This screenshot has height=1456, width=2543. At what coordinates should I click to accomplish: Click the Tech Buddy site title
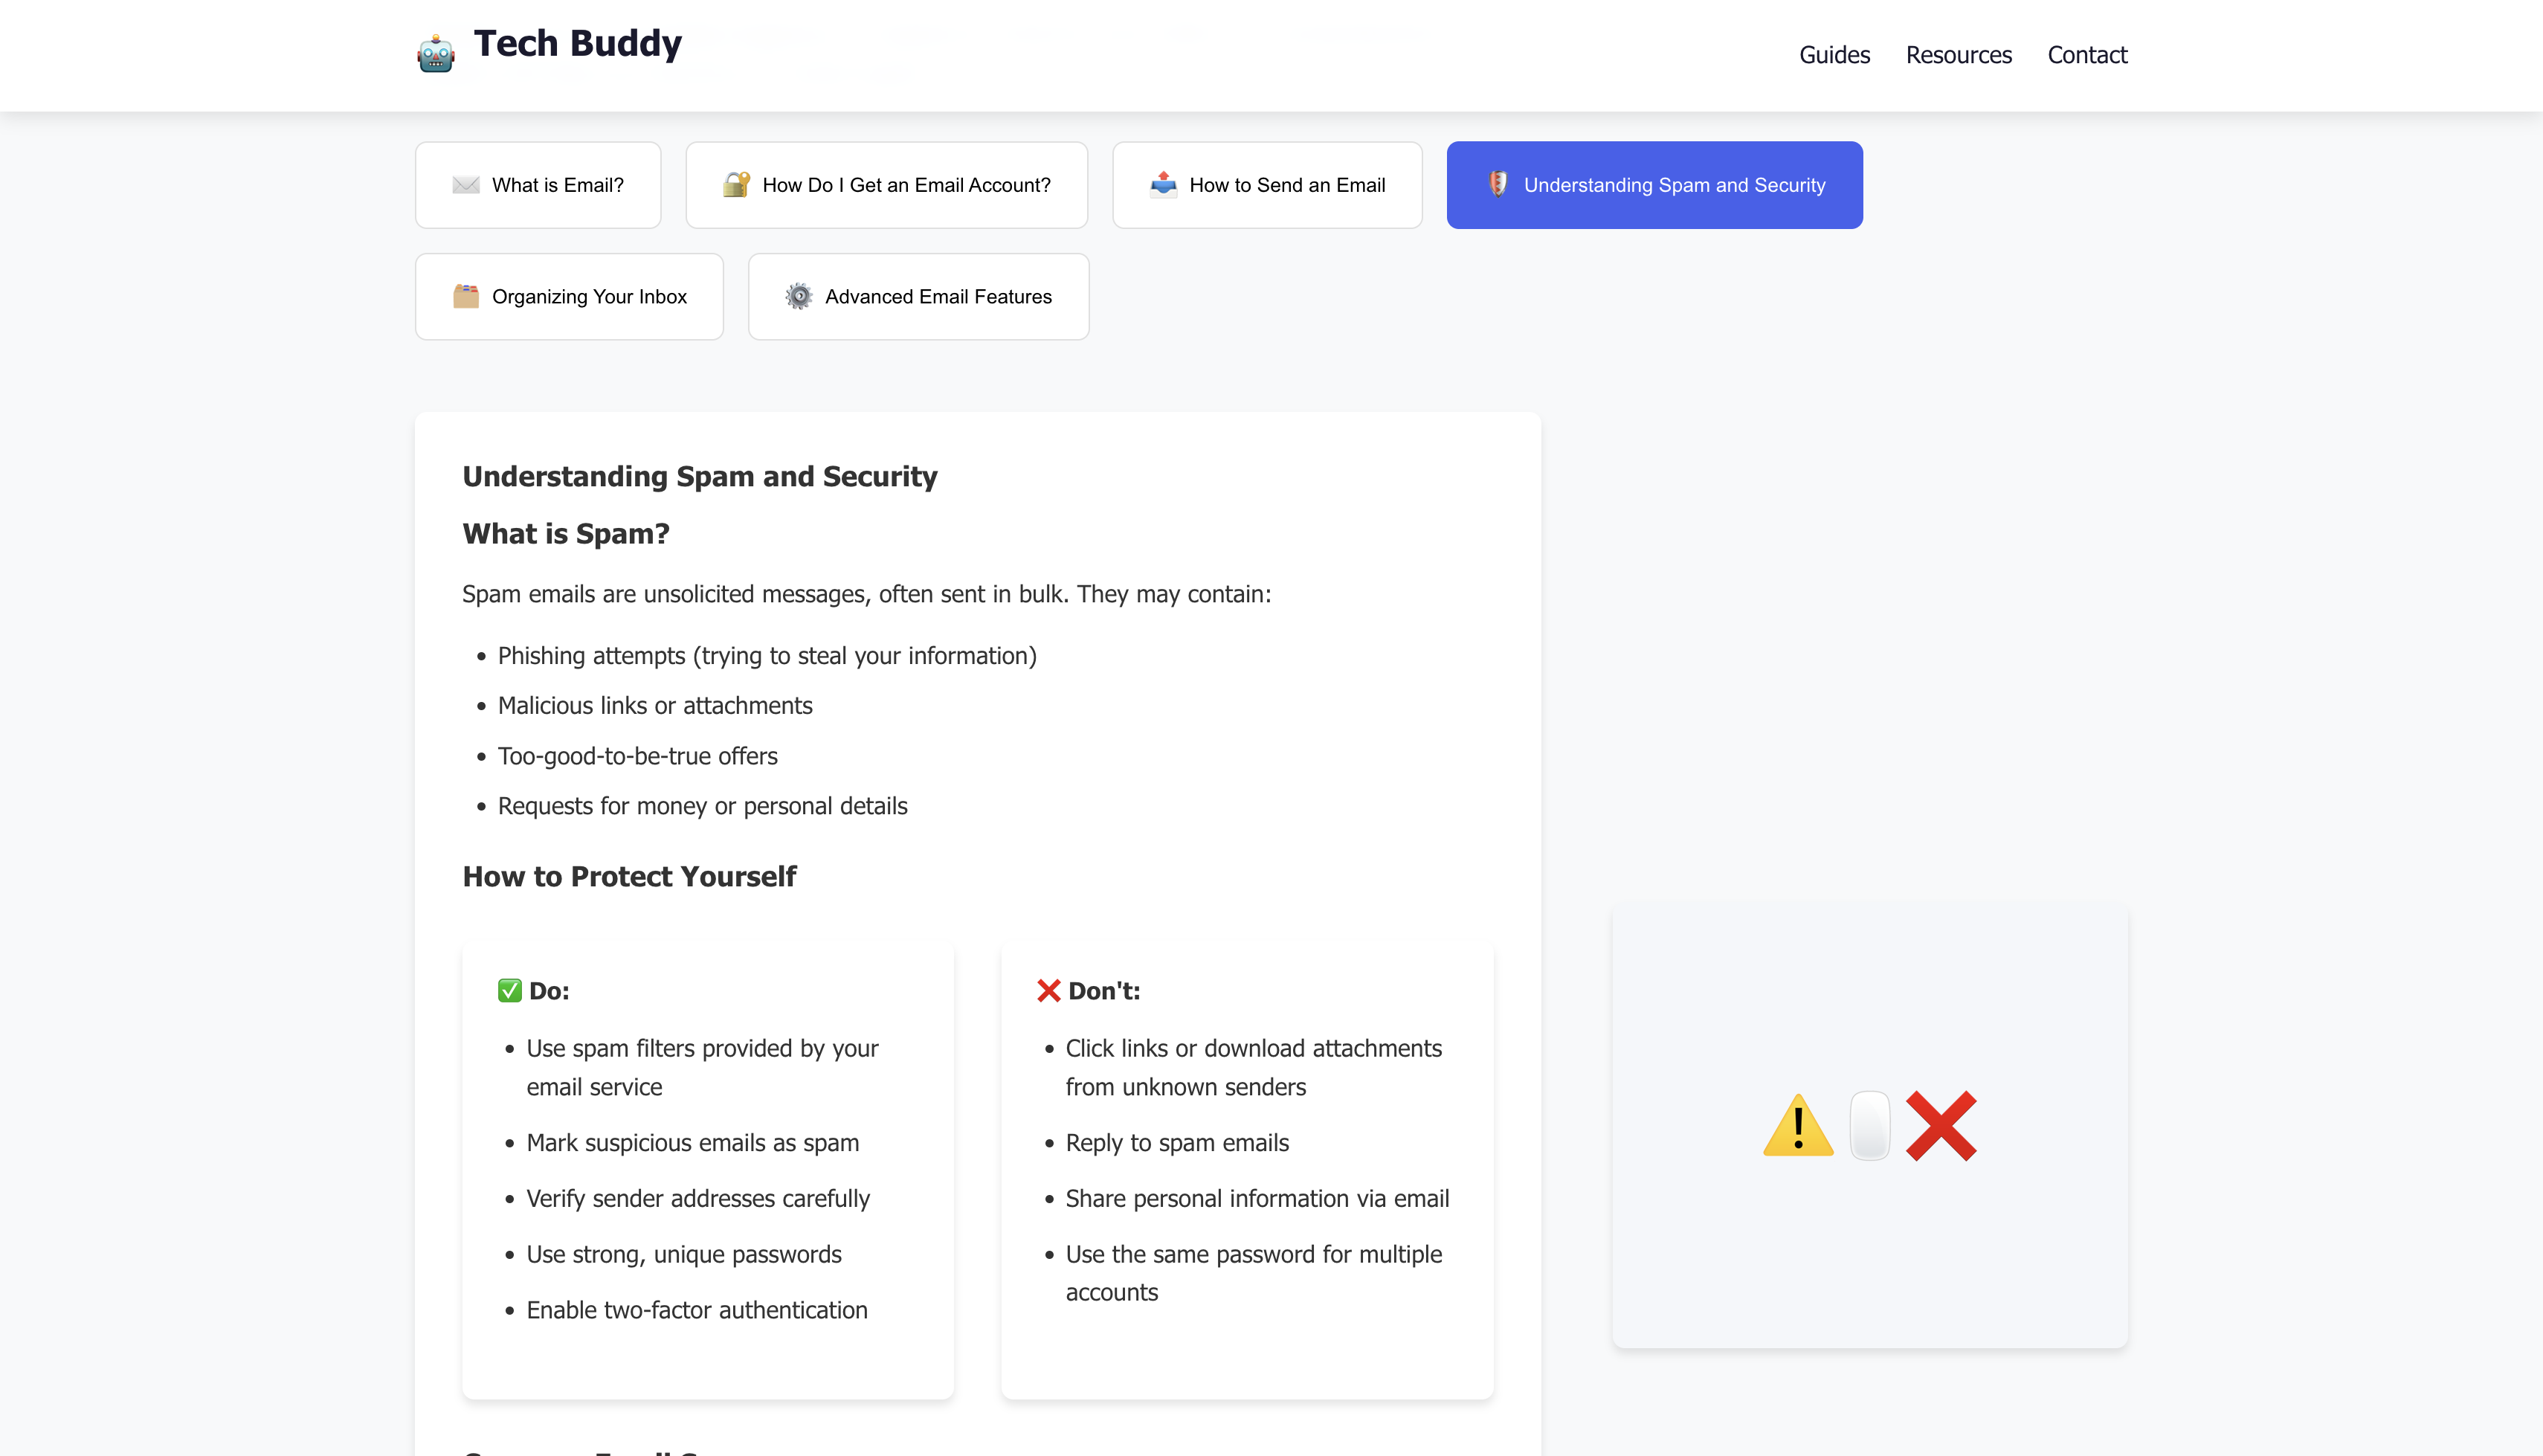pos(578,43)
